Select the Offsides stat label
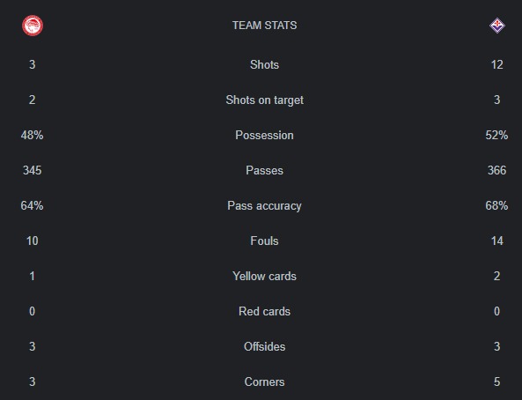The width and height of the screenshot is (522, 400). pos(264,346)
